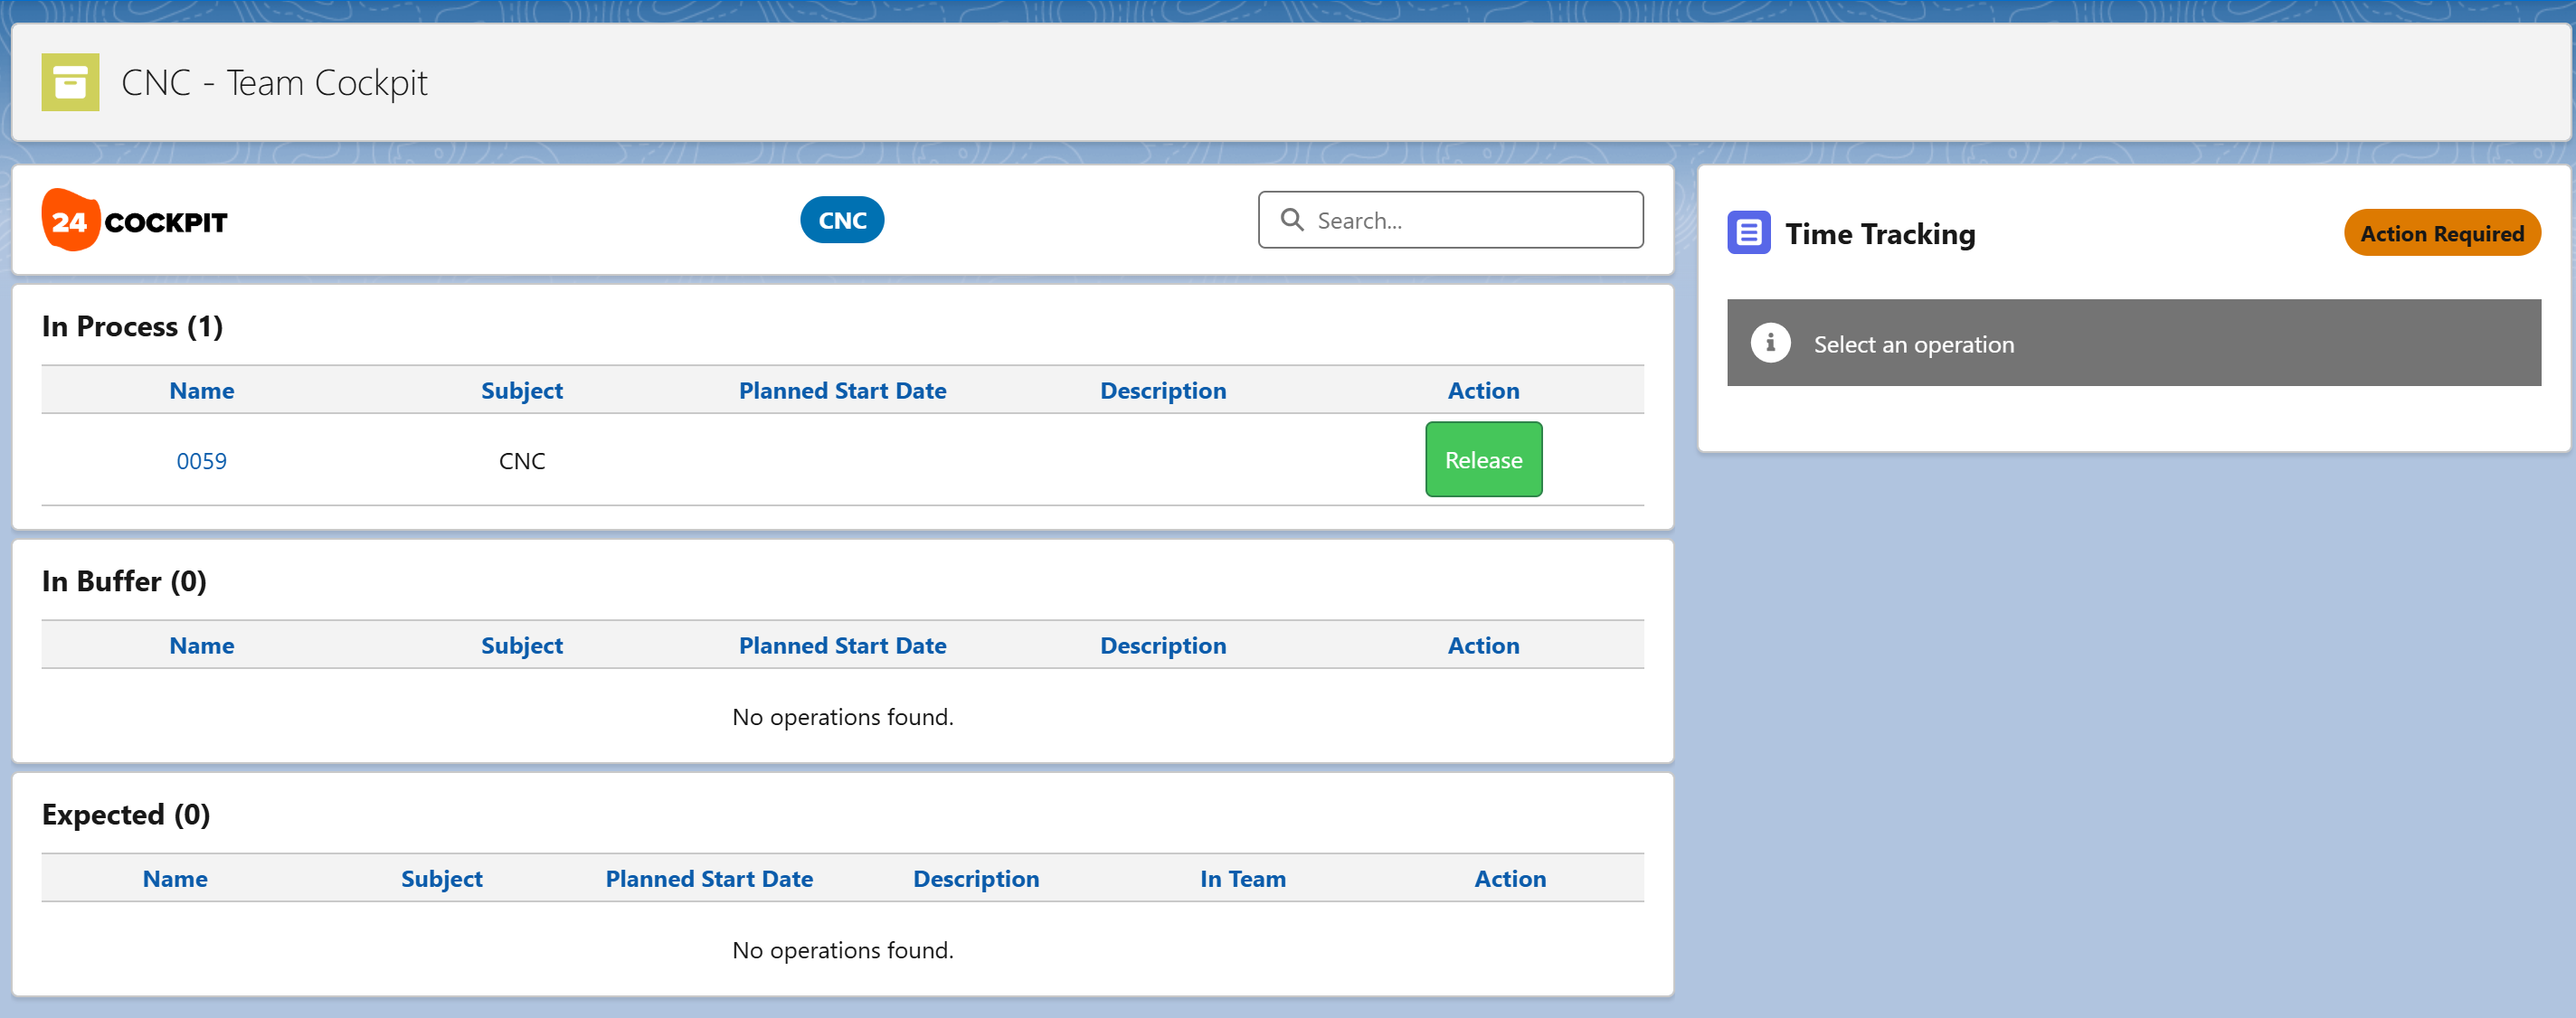Click the Action Required badge

point(2441,233)
